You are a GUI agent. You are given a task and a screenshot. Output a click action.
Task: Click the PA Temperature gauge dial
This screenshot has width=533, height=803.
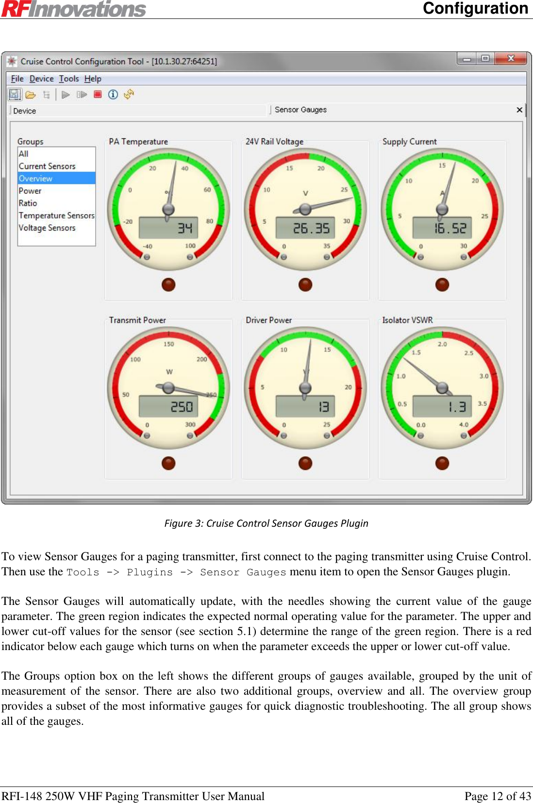click(x=168, y=210)
